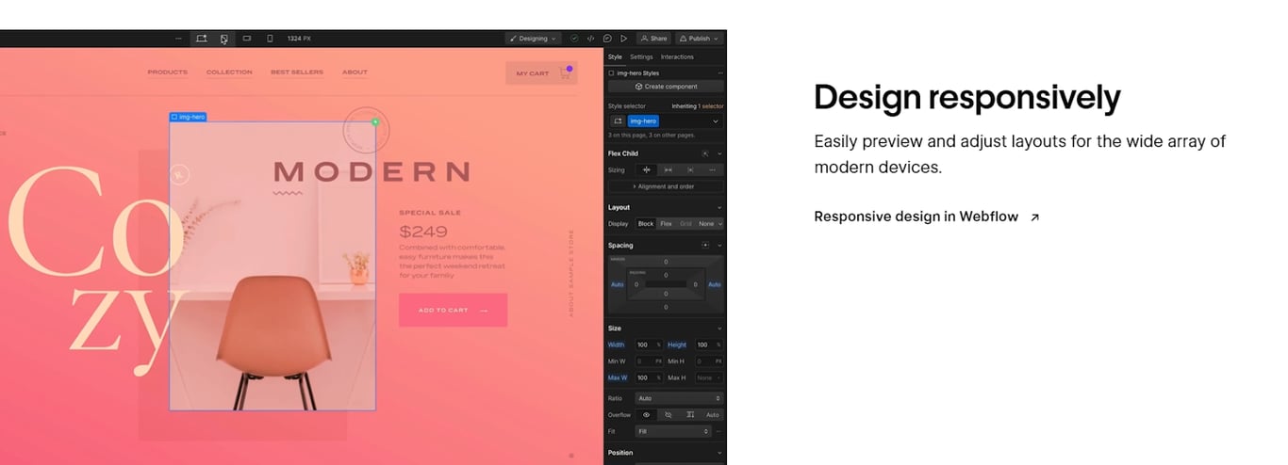Switch to the Interactions tab

pos(677,56)
